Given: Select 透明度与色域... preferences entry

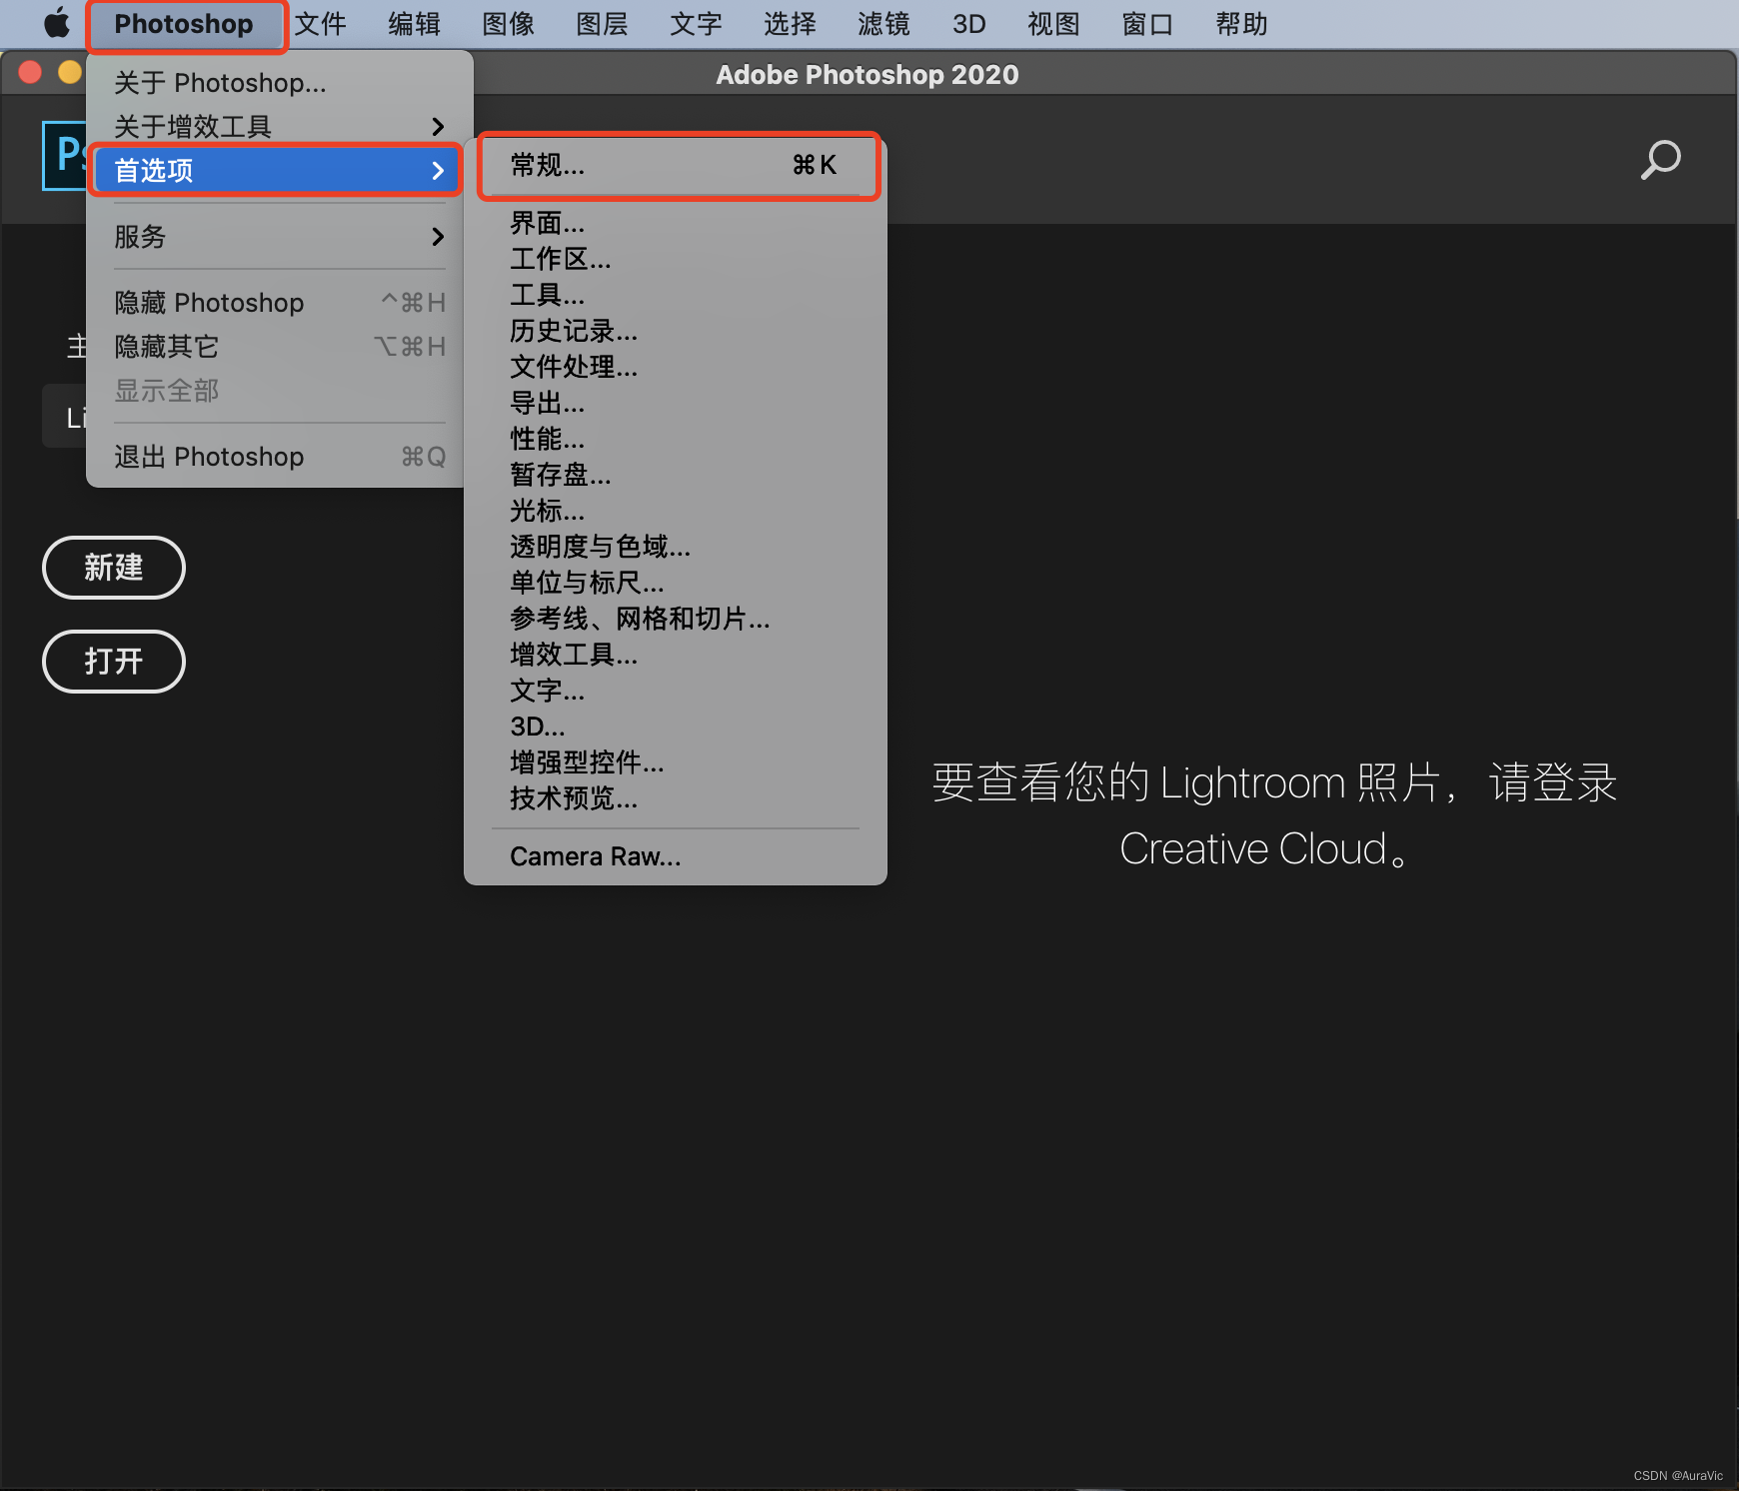Looking at the screenshot, I should tap(676, 547).
